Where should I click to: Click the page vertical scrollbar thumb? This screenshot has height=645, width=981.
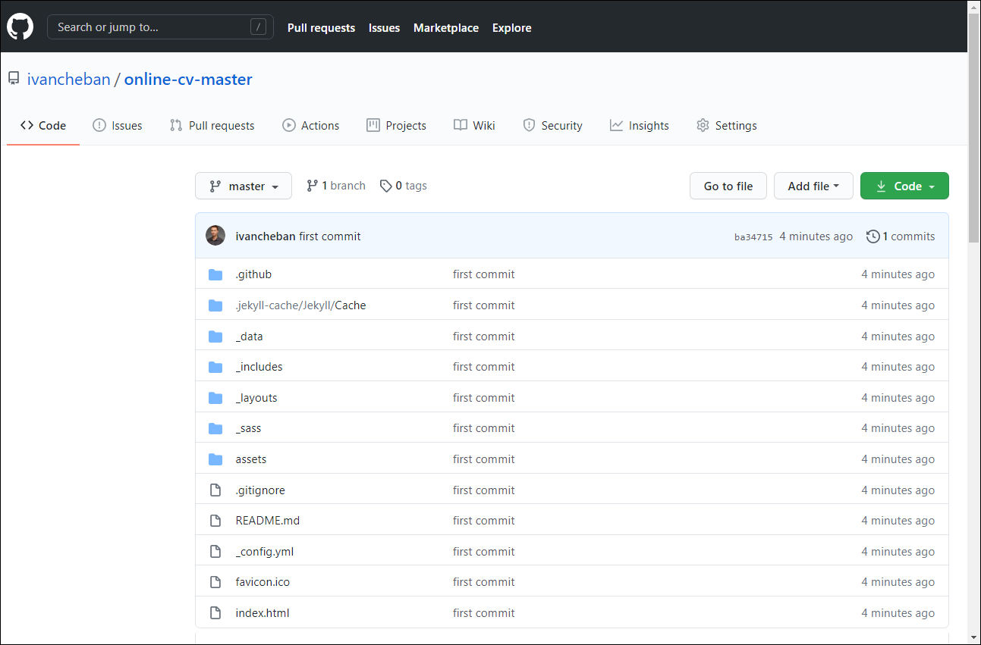tap(974, 127)
